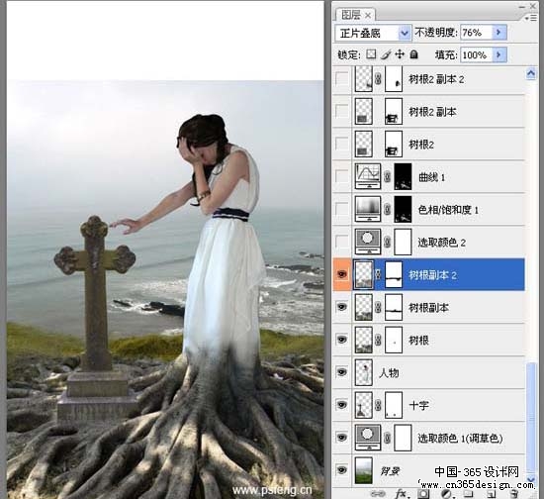This screenshot has width=544, height=499.
Task: Open the layers panel options menu
Action: 531,18
